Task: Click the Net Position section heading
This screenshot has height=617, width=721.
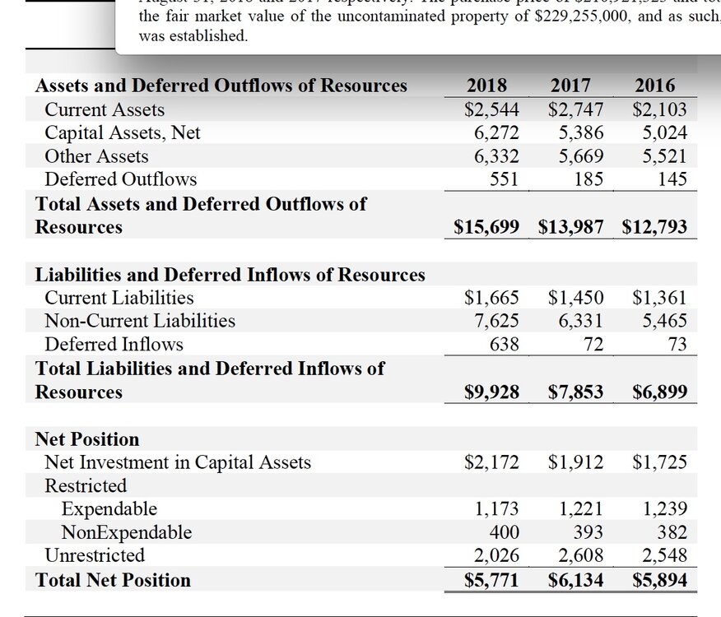Action: pos(87,439)
